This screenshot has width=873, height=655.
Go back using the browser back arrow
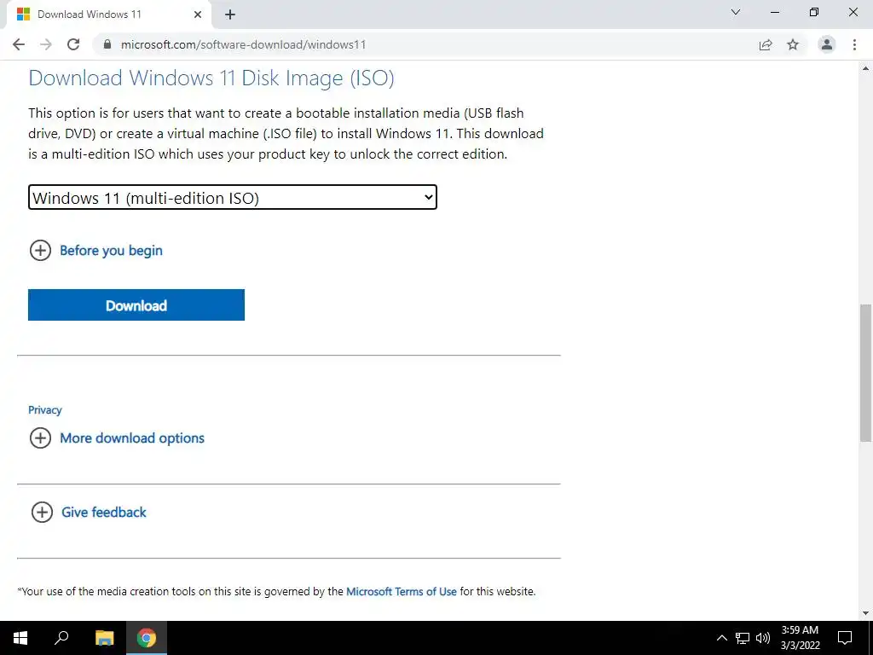pos(19,44)
